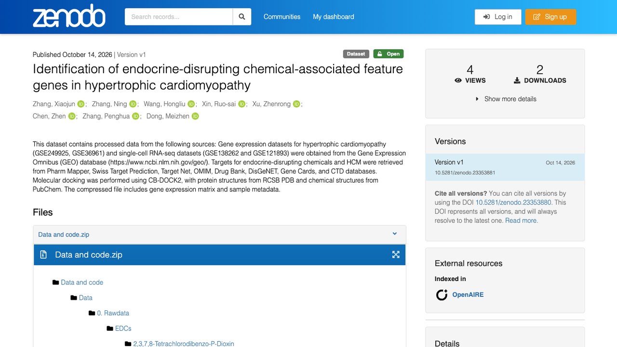
Task: Open ORCID icon next to Zhang, Penghua
Action: coord(135,116)
